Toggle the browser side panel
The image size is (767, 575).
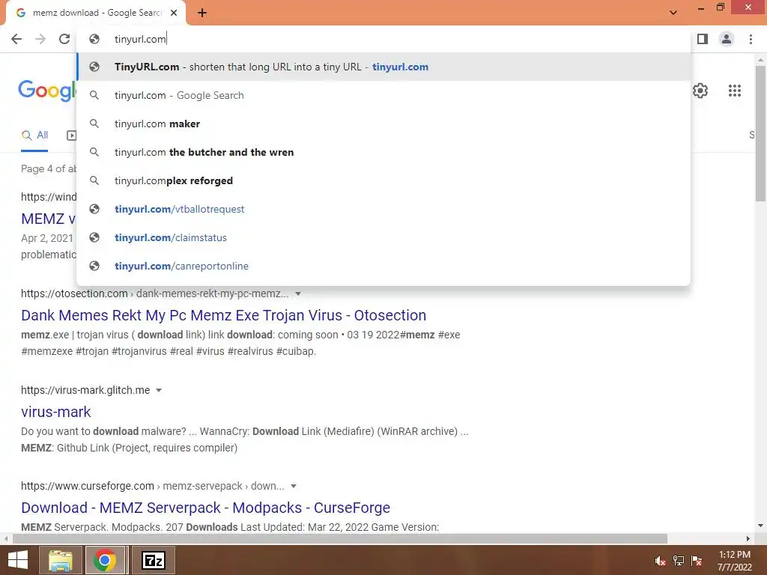pyautogui.click(x=703, y=39)
